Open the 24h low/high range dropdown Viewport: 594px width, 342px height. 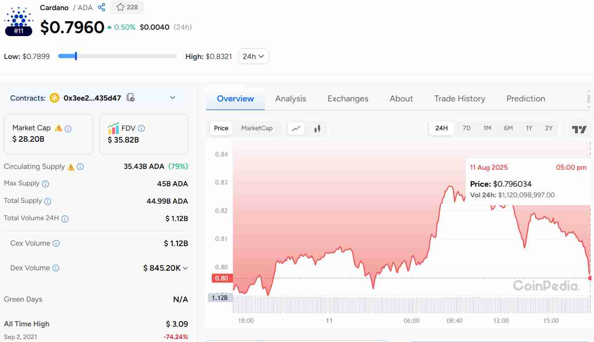(x=253, y=56)
